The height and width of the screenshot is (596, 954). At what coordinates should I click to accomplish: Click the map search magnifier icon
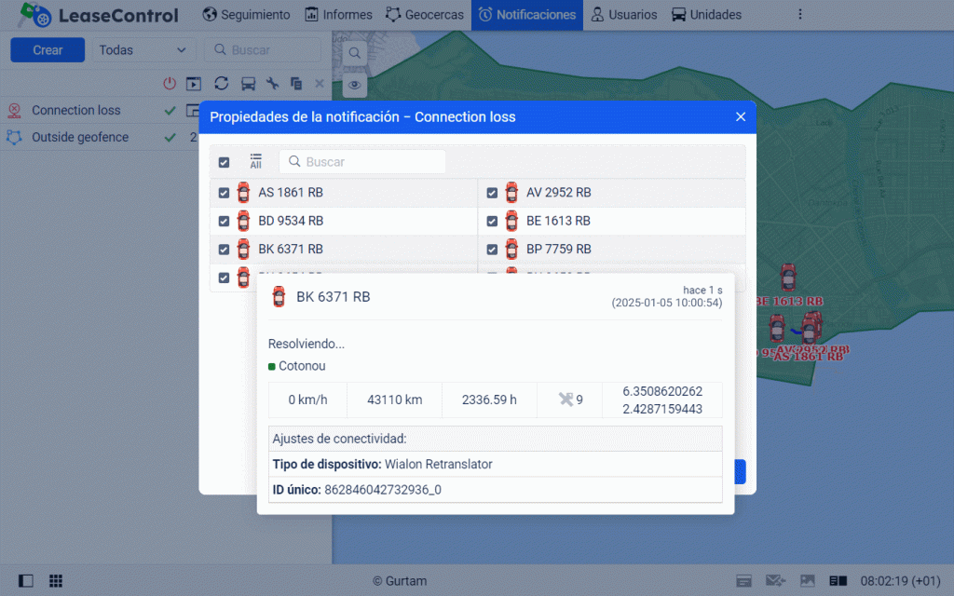coord(355,53)
